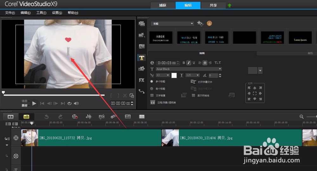Select the 本视结束 title preset thumbnail
317x171 pixels.
161,38
